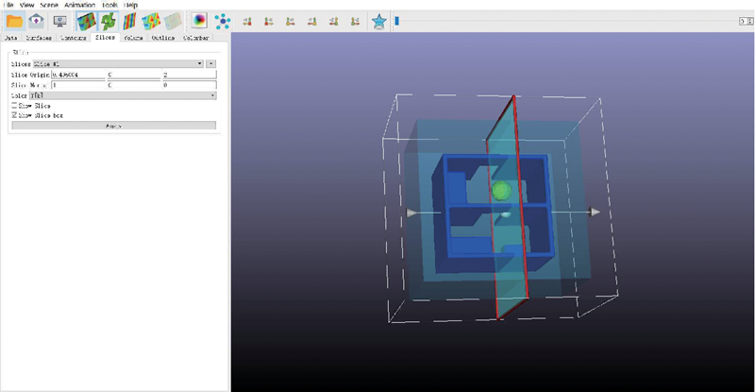Click the envelope upload icon in toolbar
The height and width of the screenshot is (392, 755).
[37, 21]
